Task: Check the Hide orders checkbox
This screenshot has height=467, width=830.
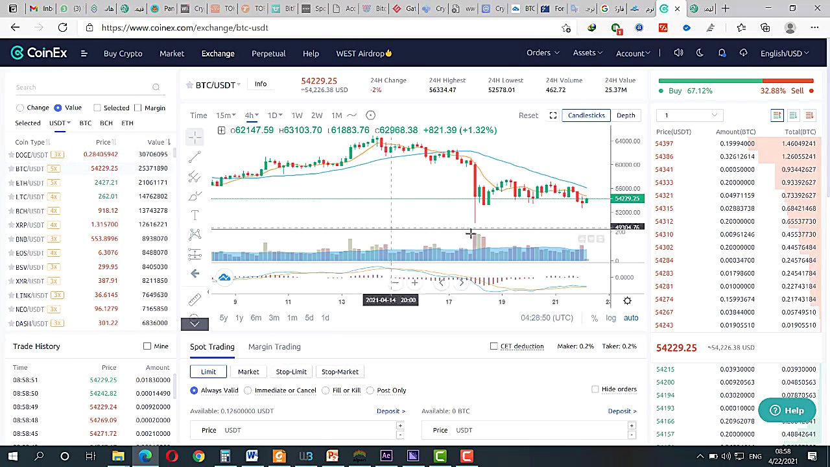Action: pyautogui.click(x=595, y=389)
